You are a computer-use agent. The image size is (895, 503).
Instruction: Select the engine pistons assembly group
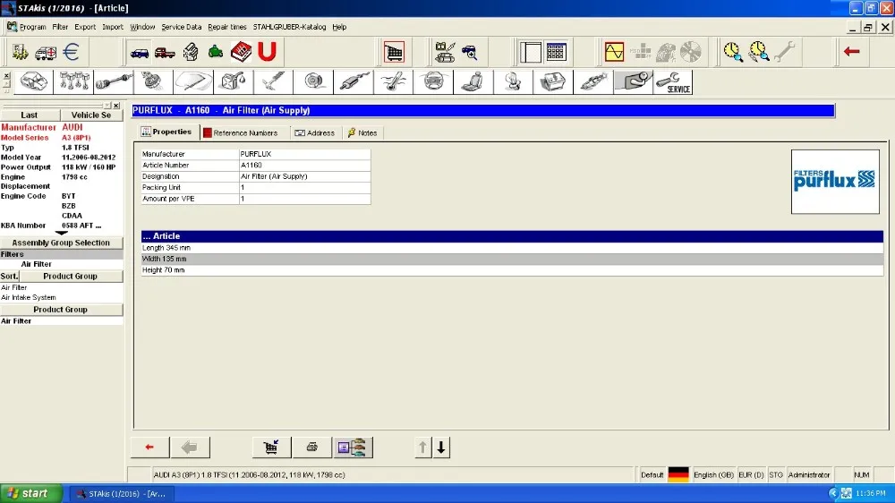74,81
